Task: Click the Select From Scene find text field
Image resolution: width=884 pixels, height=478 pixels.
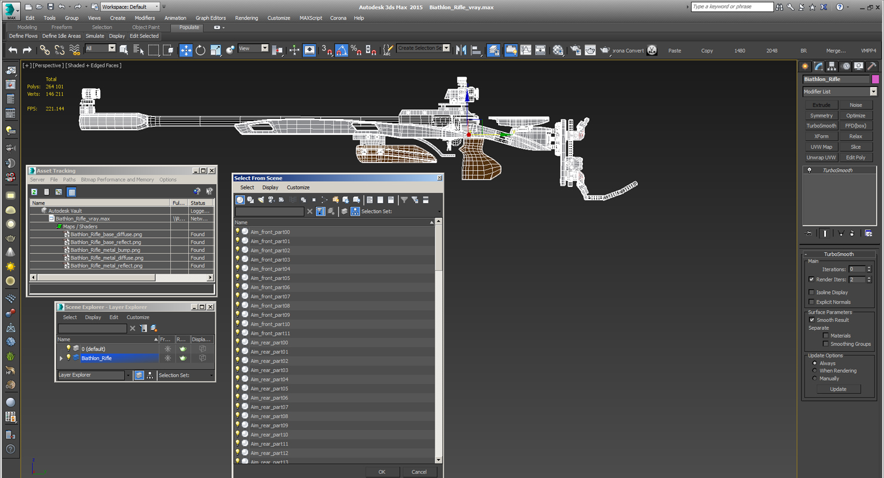Action: tap(270, 212)
